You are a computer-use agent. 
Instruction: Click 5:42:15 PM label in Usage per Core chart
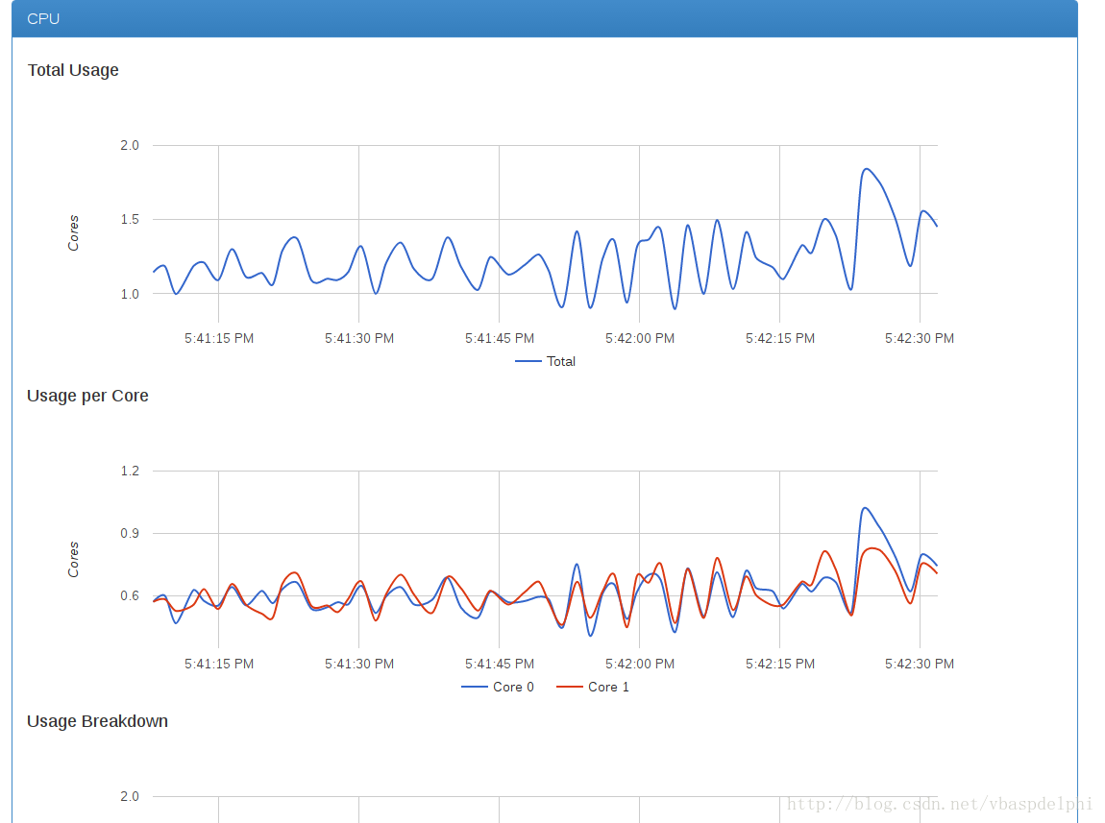click(x=779, y=664)
